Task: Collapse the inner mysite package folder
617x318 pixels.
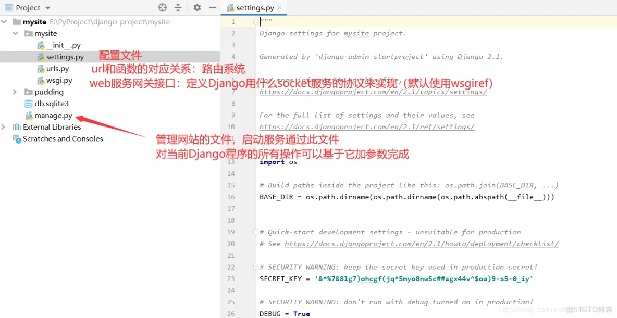Action: pyautogui.click(x=15, y=33)
